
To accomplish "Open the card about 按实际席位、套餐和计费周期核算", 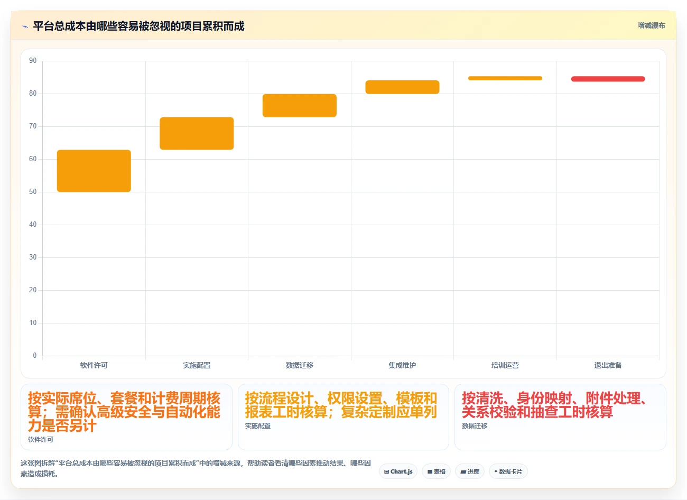I will tap(126, 417).
